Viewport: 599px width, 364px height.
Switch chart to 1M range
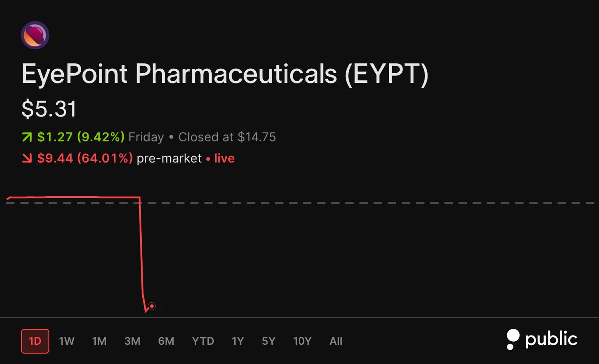[x=99, y=341]
